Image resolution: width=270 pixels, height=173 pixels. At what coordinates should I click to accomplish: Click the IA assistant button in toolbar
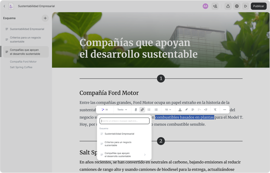click(x=105, y=110)
